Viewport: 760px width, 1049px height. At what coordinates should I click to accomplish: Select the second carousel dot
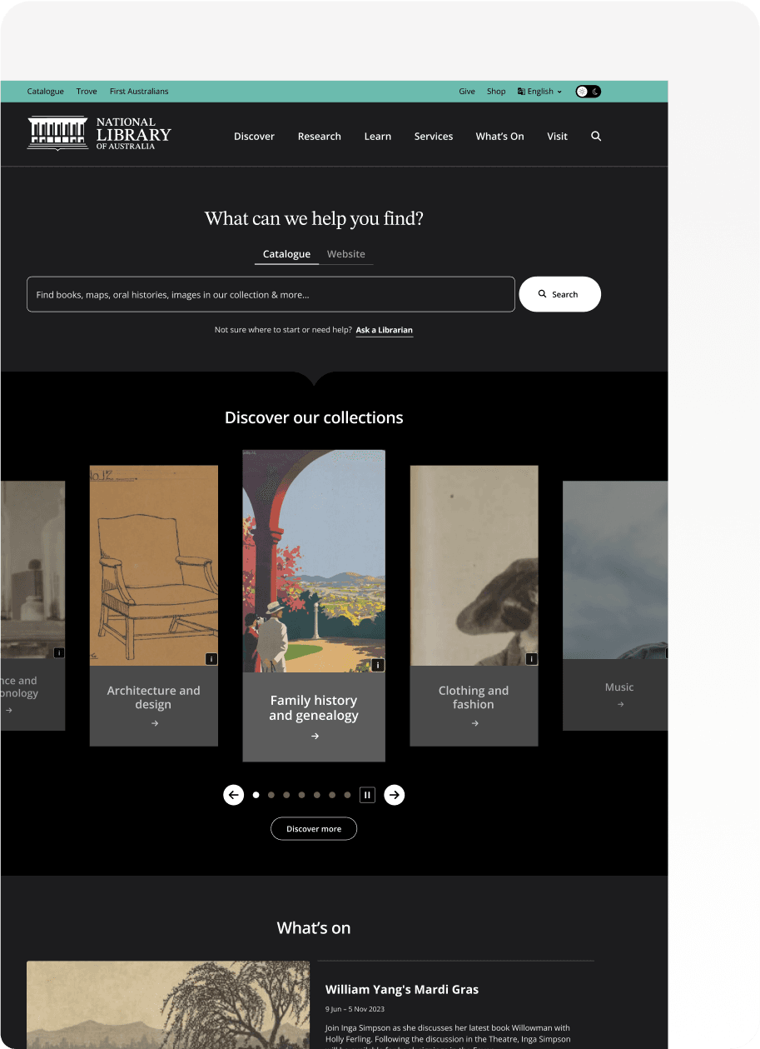click(271, 795)
